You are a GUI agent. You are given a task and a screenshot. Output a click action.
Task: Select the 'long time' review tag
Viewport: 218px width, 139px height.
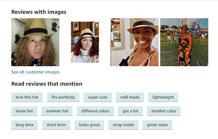(25, 125)
